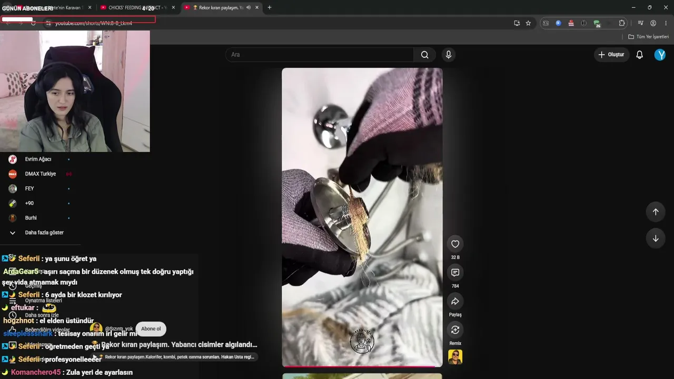Open the media controls music-note icon
The image size is (674, 379).
640,23
